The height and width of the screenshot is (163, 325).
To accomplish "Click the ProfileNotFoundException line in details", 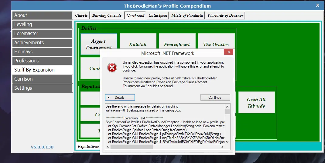I will pos(165,122).
